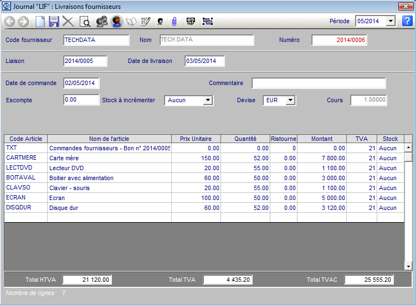Click into the Commentaire text field
This screenshot has height=305, width=416.
coord(319,83)
